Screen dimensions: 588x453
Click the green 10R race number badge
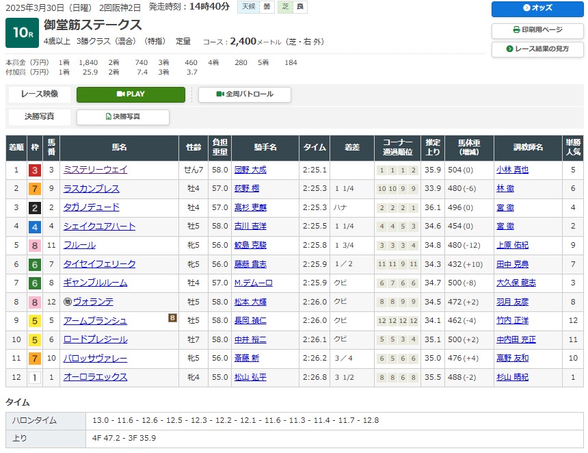(x=22, y=31)
